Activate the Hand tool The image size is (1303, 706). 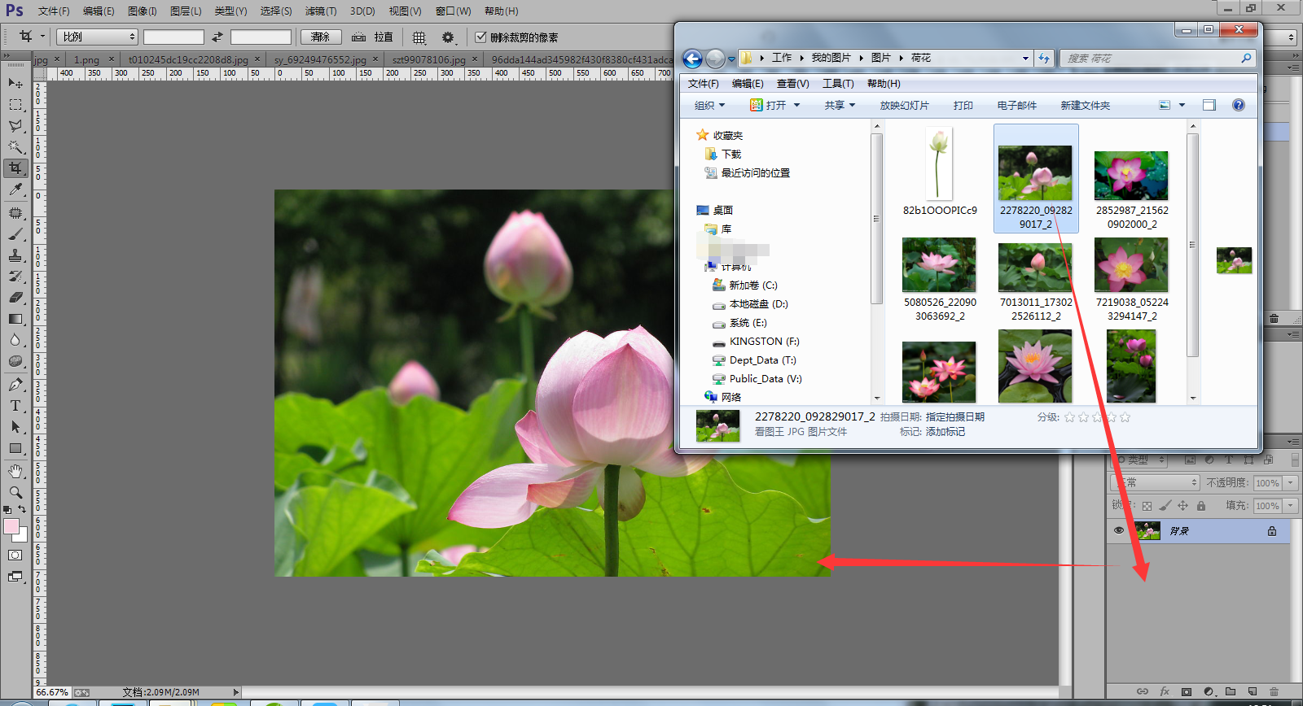point(15,471)
